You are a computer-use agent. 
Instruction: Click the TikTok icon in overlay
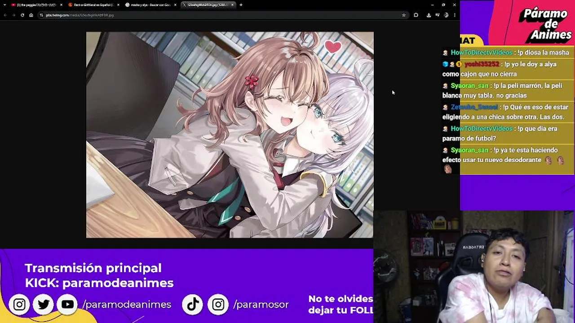193,304
